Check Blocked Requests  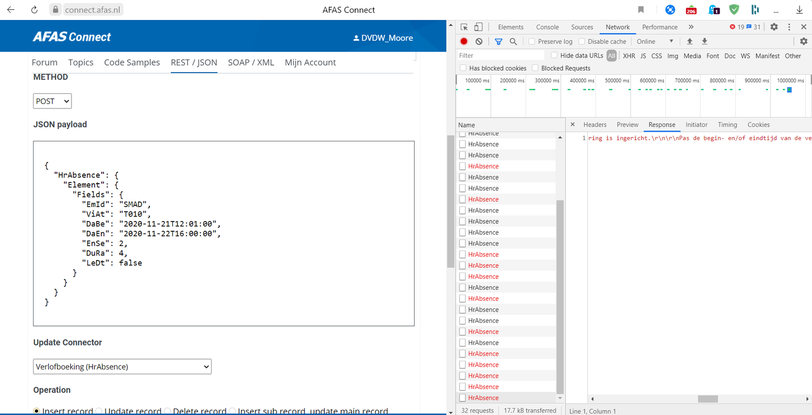click(535, 68)
